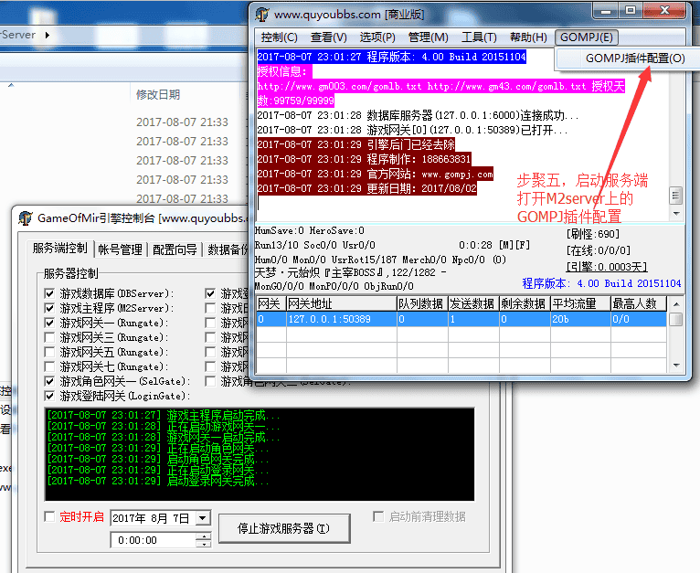Click the 官方网站: www.gompj.com log line

(x=375, y=175)
